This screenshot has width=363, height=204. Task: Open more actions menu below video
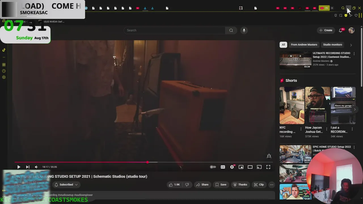(272, 184)
